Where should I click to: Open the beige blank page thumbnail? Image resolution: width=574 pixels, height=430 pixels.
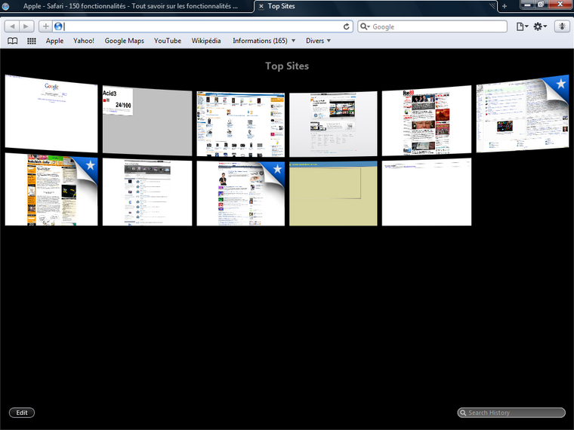pos(333,193)
